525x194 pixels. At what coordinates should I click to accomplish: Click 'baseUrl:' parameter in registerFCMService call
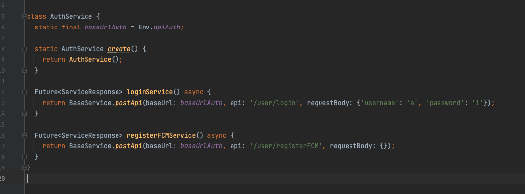[x=161, y=146]
